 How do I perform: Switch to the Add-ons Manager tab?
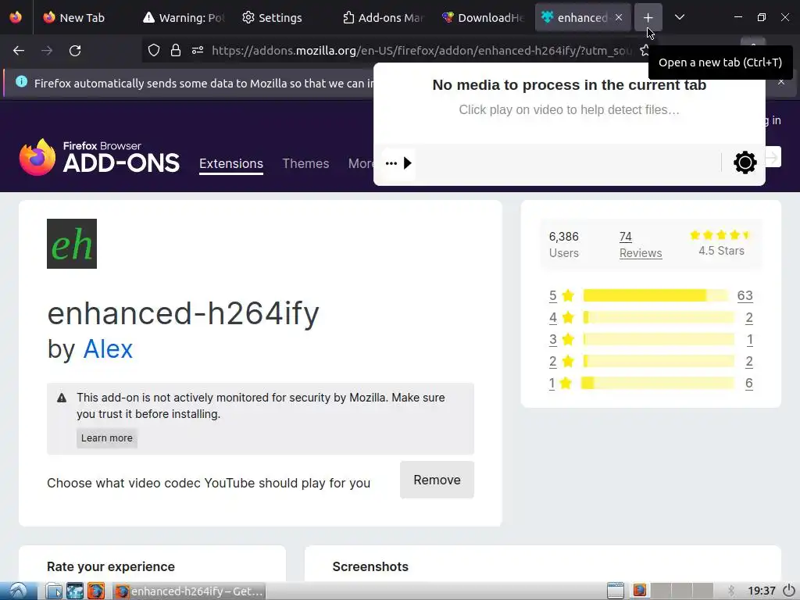[383, 17]
